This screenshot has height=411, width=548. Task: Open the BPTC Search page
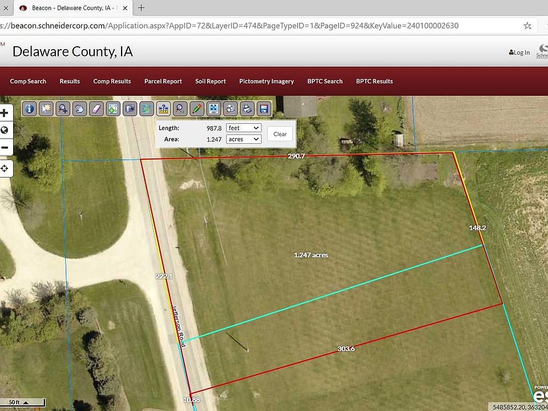325,81
